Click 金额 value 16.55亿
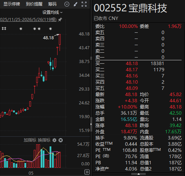185x176 pixels. click(x=129, y=119)
